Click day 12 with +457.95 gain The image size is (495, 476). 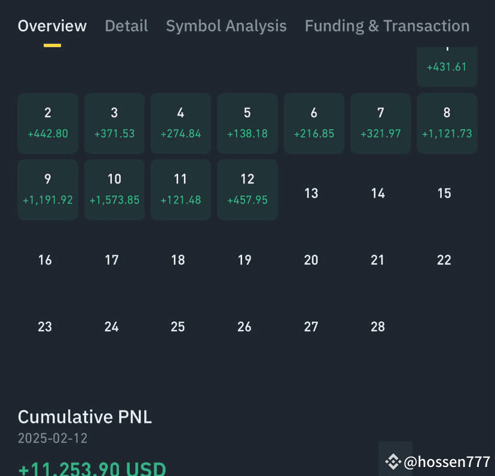(x=247, y=189)
